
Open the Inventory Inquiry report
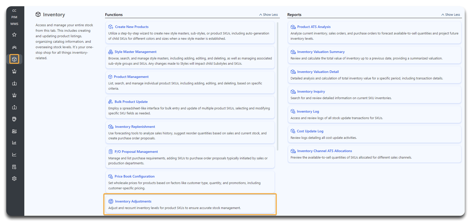[x=311, y=91]
